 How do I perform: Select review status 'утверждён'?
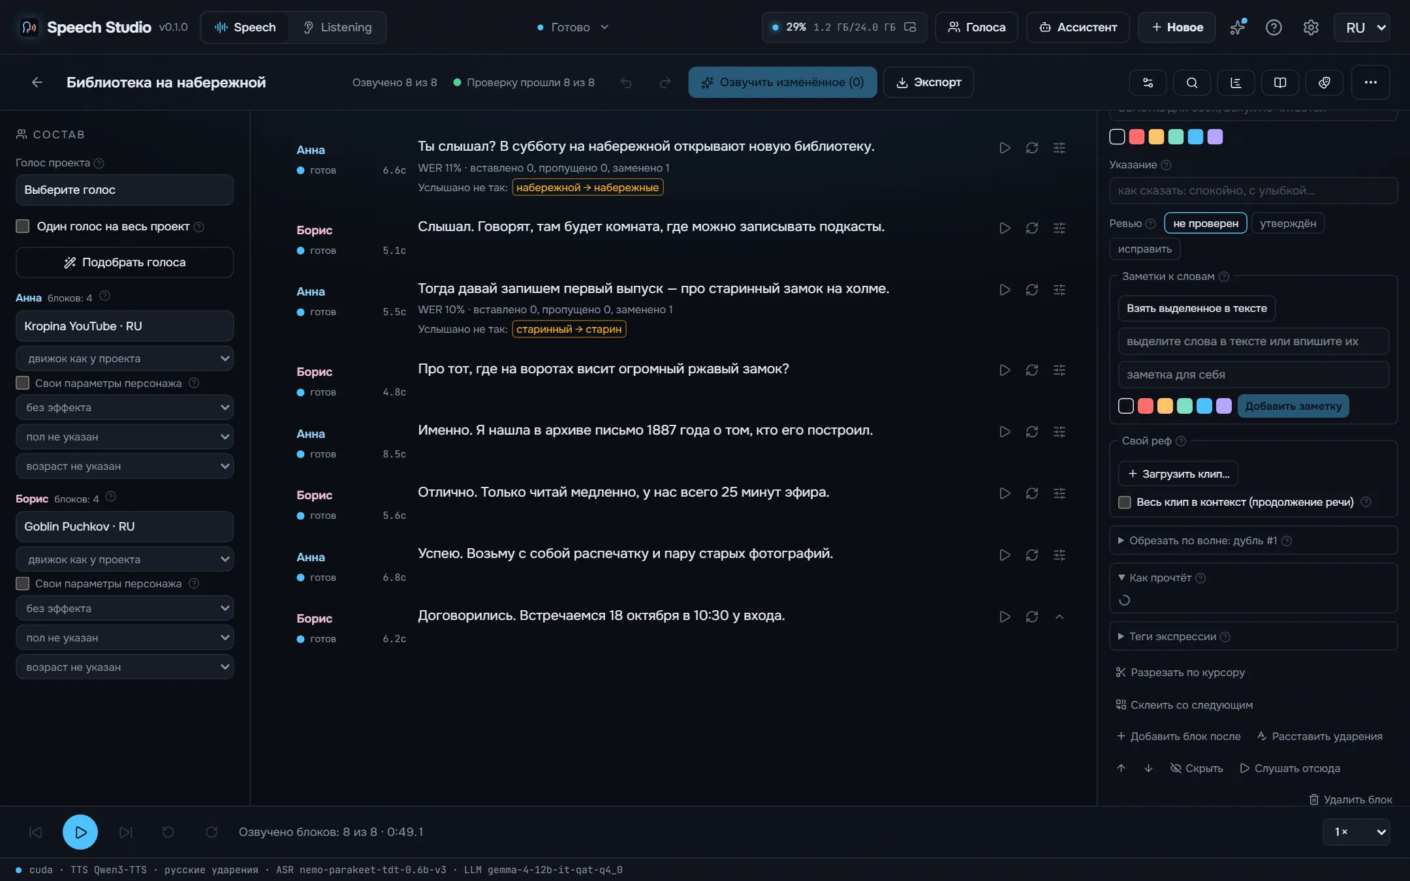1288,223
